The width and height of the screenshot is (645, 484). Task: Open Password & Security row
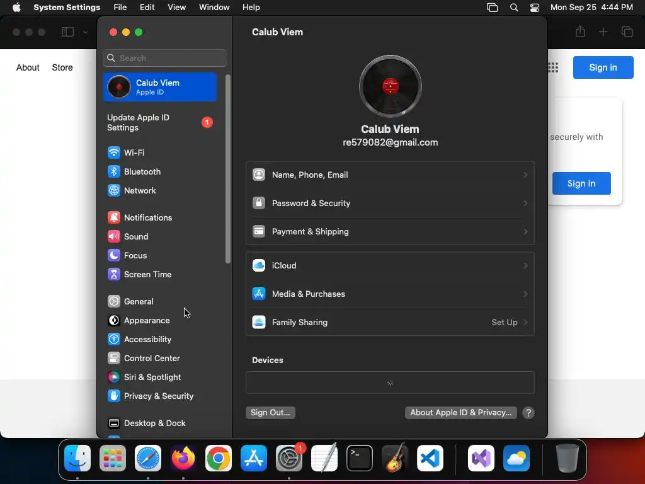pos(390,204)
